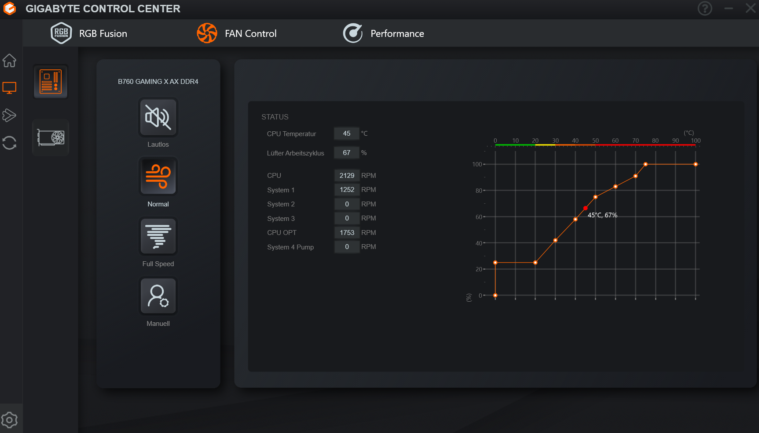Viewport: 759px width, 433px height.
Task: Click the update refresh sidebar icon
Action: pos(9,143)
